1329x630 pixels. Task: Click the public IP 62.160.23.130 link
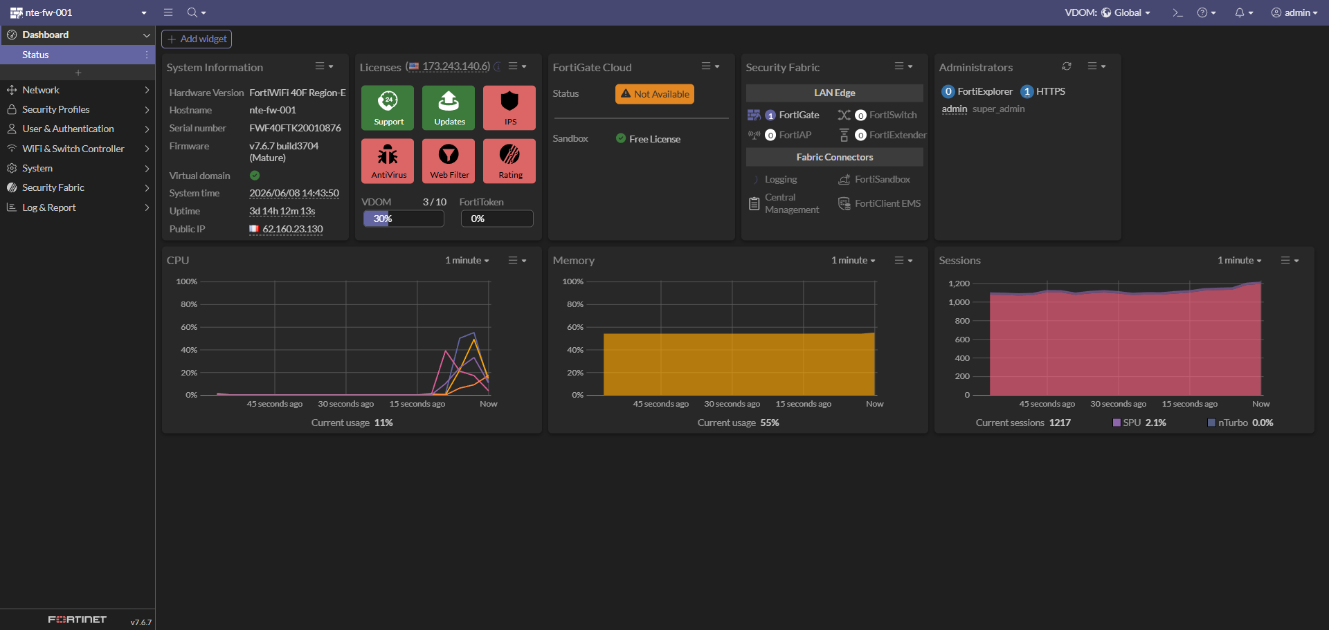(x=293, y=229)
